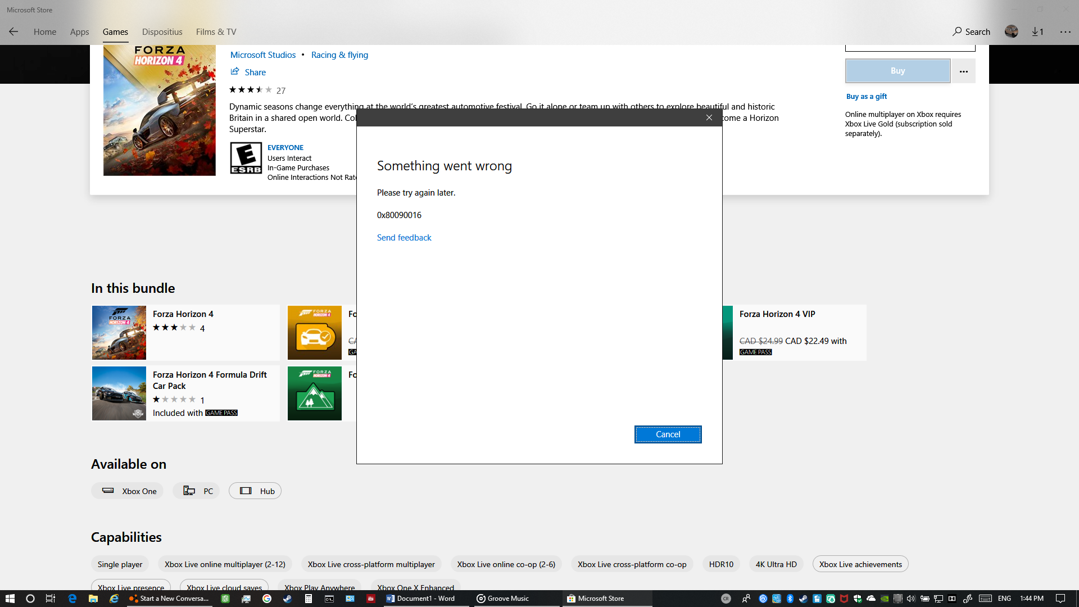The image size is (1079, 607).
Task: Click the star rating with 27 reviews
Action: click(257, 90)
